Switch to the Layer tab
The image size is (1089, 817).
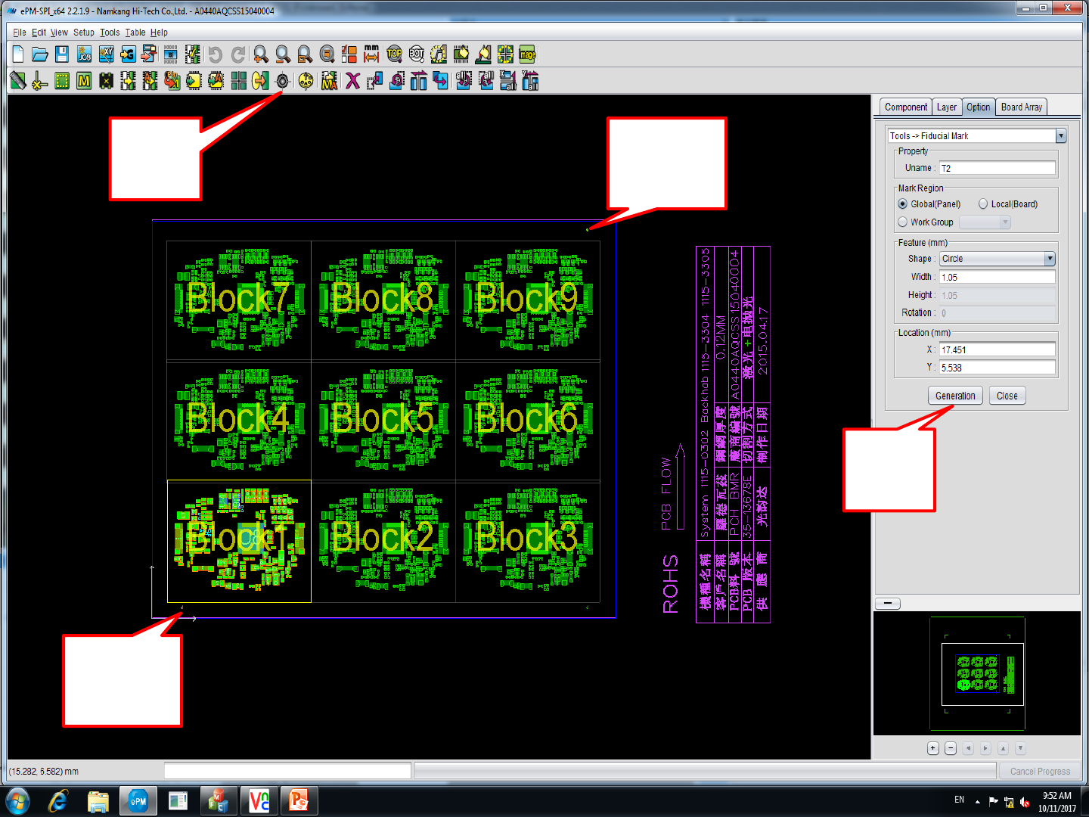click(x=947, y=107)
